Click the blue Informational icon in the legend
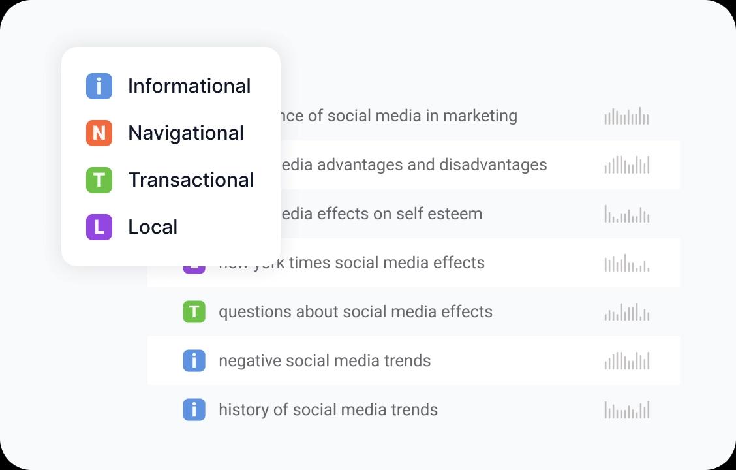The image size is (736, 470). [x=99, y=86]
